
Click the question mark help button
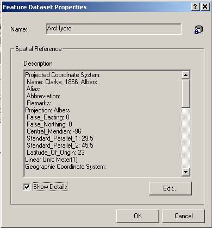coord(195,7)
